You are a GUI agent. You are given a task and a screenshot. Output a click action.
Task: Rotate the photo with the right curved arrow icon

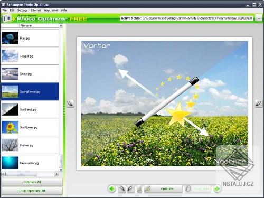click(x=130, y=189)
